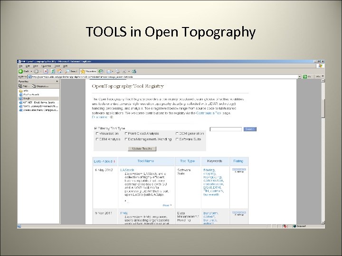This screenshot has width=342, height=256.
Task: Open the View menu
Action: (35, 66)
